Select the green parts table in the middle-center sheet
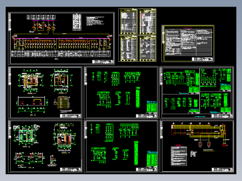 pos(152,107)
